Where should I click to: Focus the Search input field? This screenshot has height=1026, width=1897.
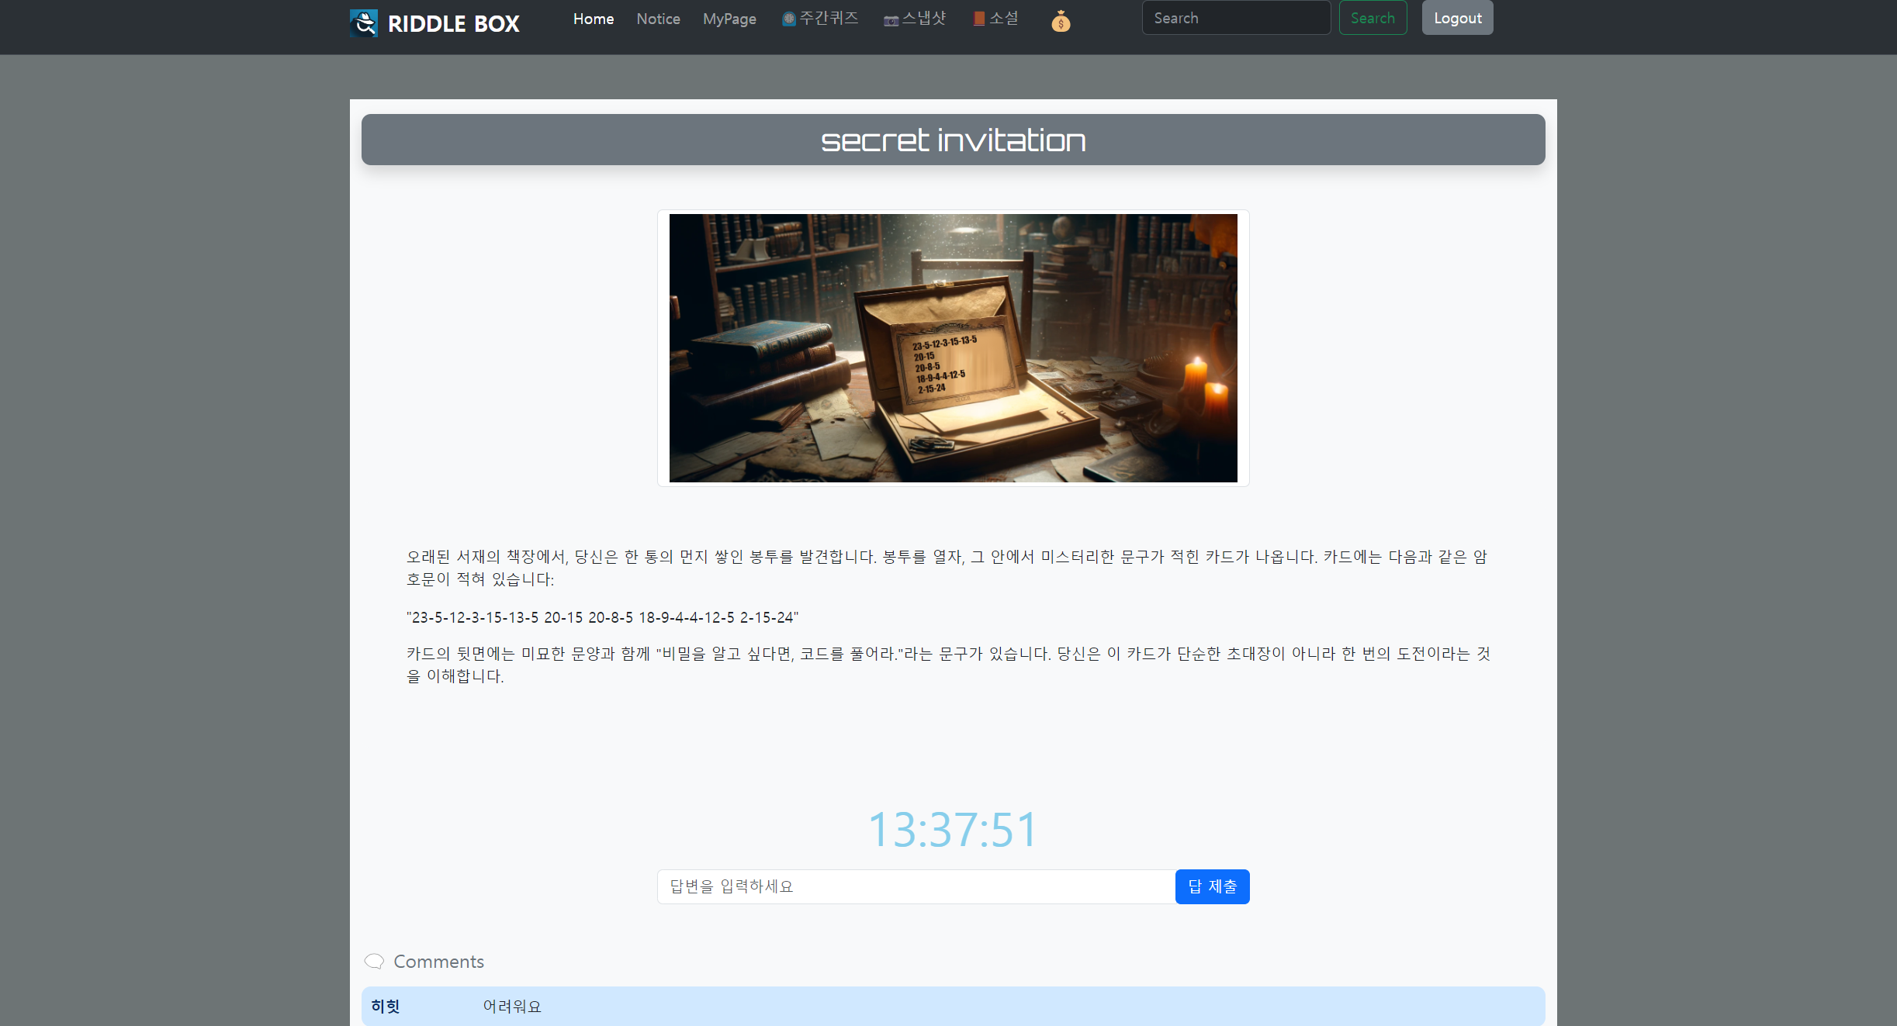(x=1235, y=18)
